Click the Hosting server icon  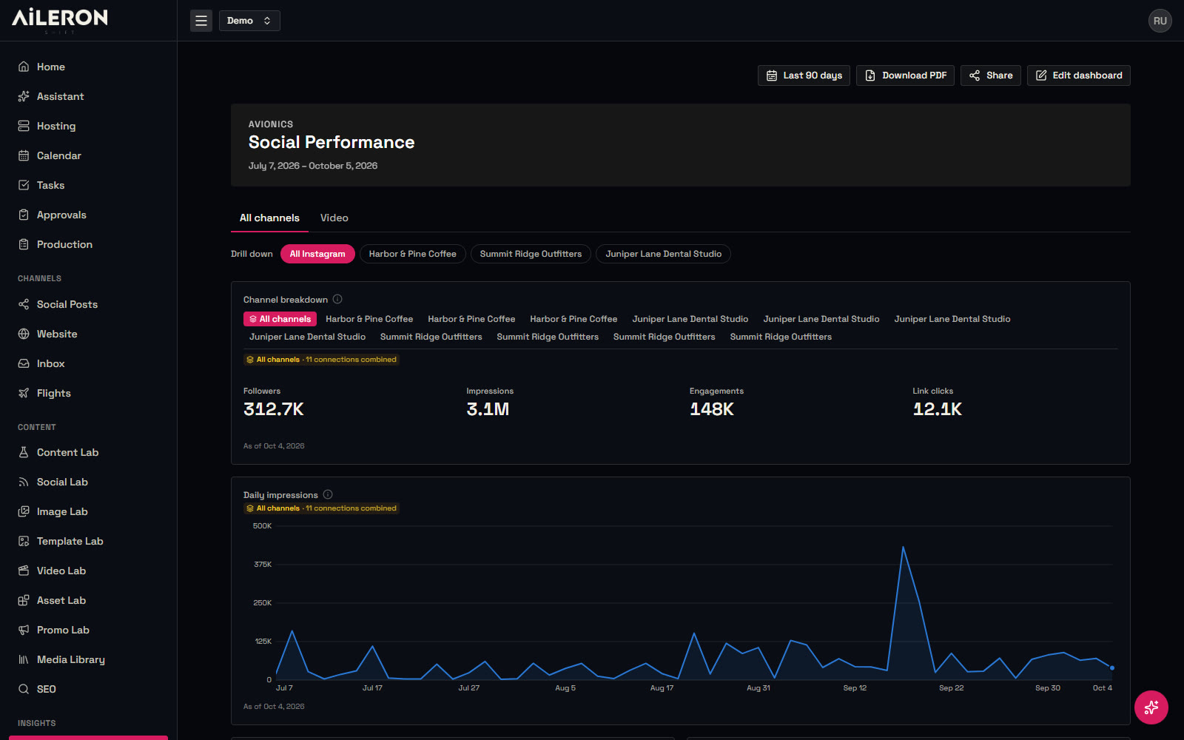click(x=24, y=126)
